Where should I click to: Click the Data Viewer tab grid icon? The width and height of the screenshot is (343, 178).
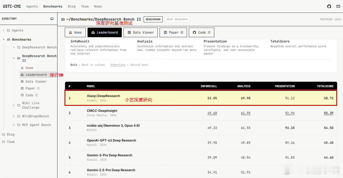(129, 32)
